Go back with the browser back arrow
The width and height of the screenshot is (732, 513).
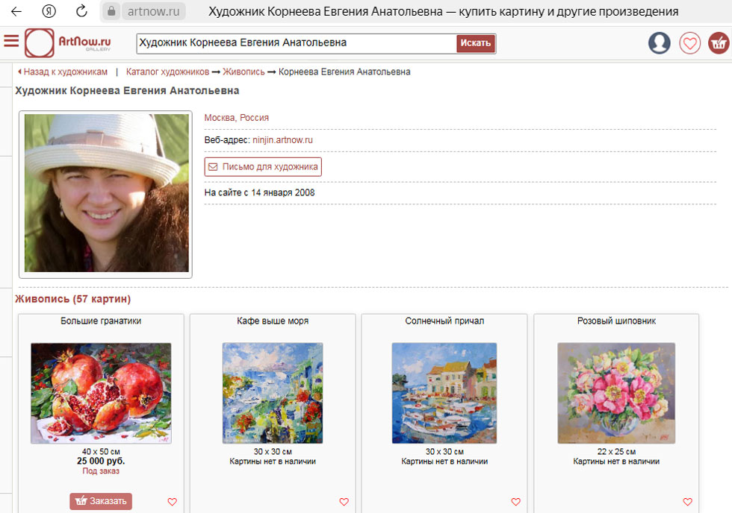16,11
